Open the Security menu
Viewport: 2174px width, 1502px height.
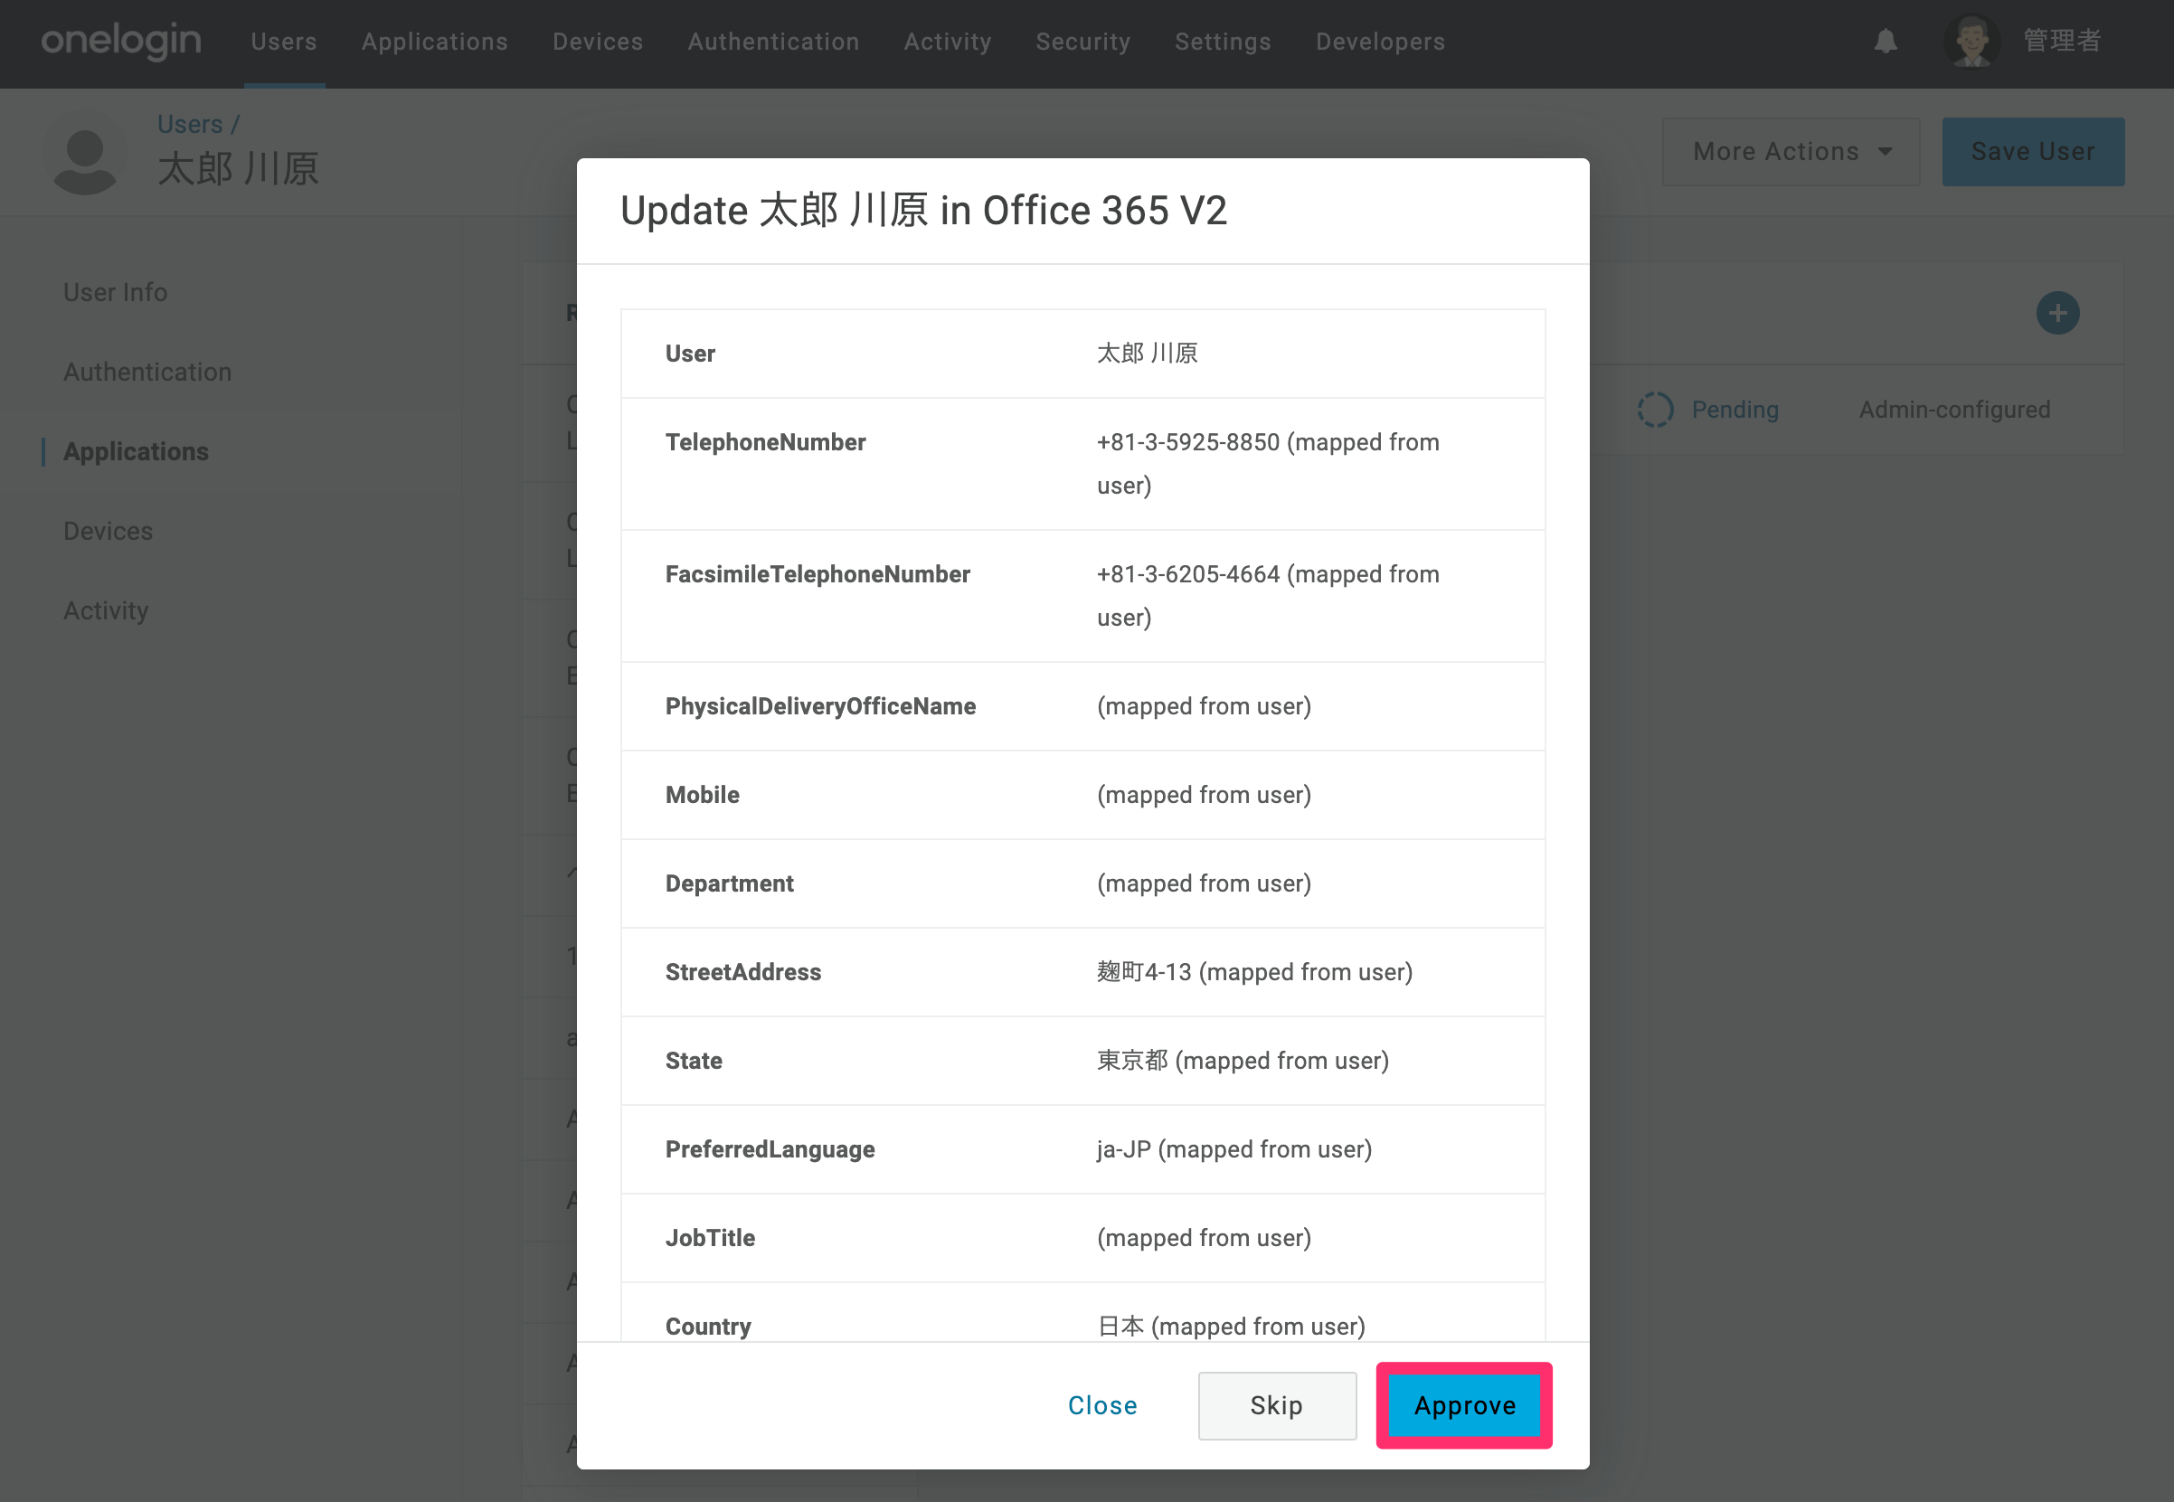click(1083, 42)
